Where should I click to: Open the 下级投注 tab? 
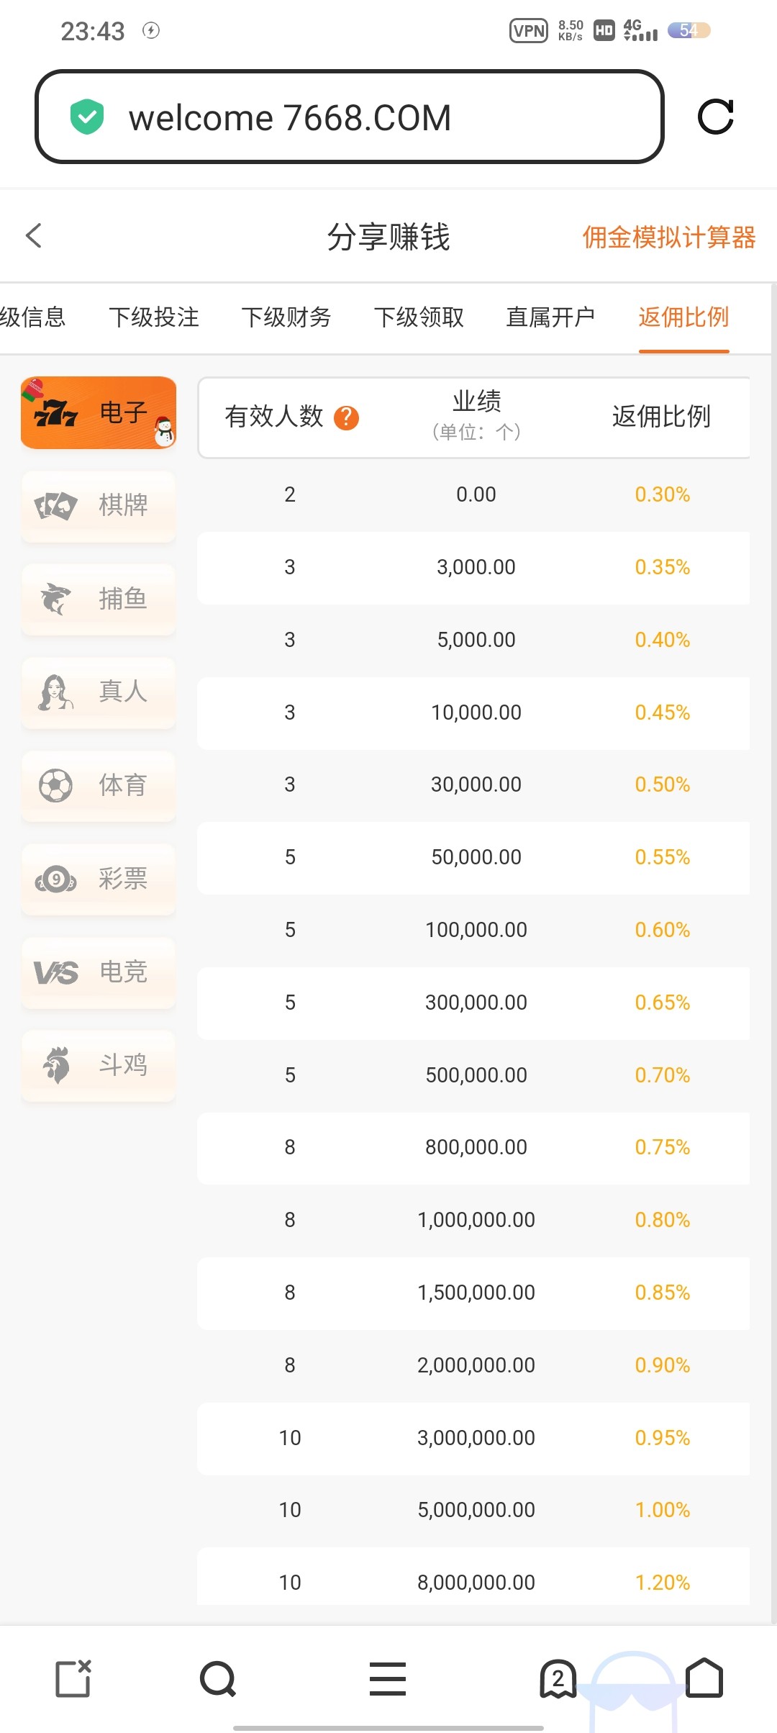tap(154, 317)
